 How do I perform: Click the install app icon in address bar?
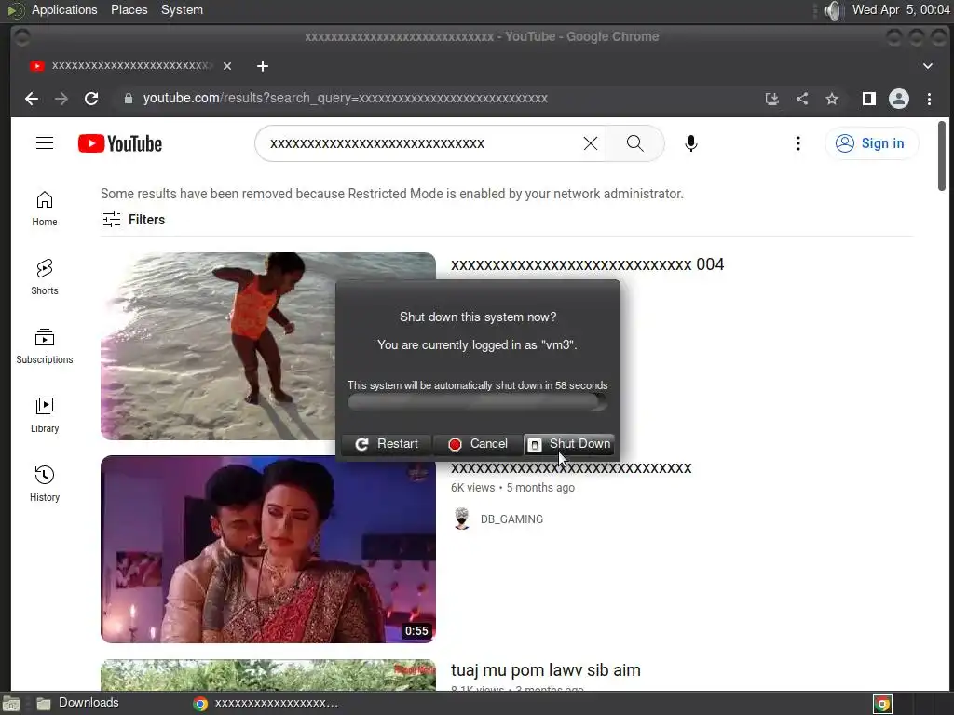pyautogui.click(x=772, y=99)
